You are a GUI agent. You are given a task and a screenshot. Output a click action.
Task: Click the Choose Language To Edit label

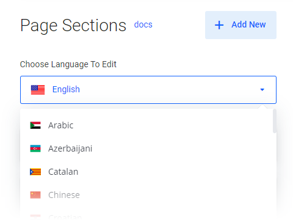click(x=68, y=64)
